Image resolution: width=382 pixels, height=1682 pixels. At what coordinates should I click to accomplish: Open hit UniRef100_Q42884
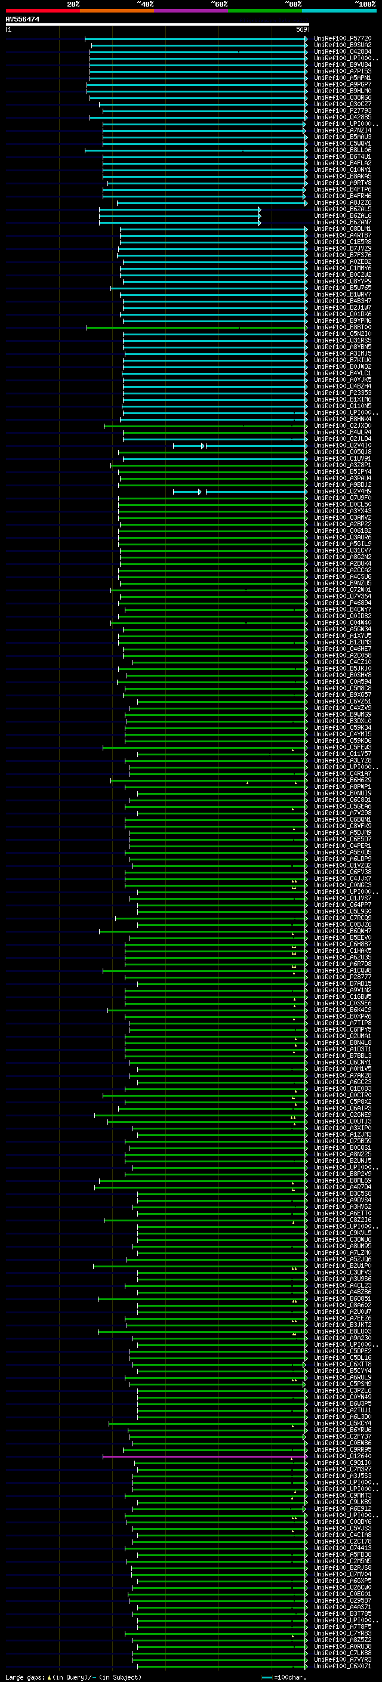coord(342,51)
